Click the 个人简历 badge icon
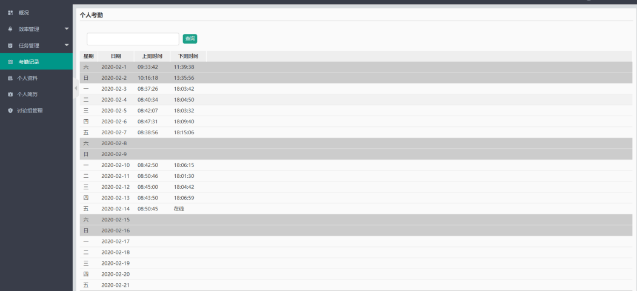The width and height of the screenshot is (637, 291). pos(10,94)
